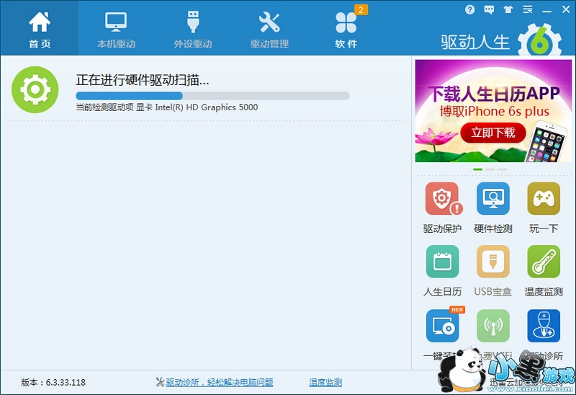Click the 硬件检测 label
This screenshot has height=395, width=576.
(x=493, y=228)
